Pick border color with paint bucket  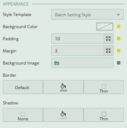click(63, 87)
